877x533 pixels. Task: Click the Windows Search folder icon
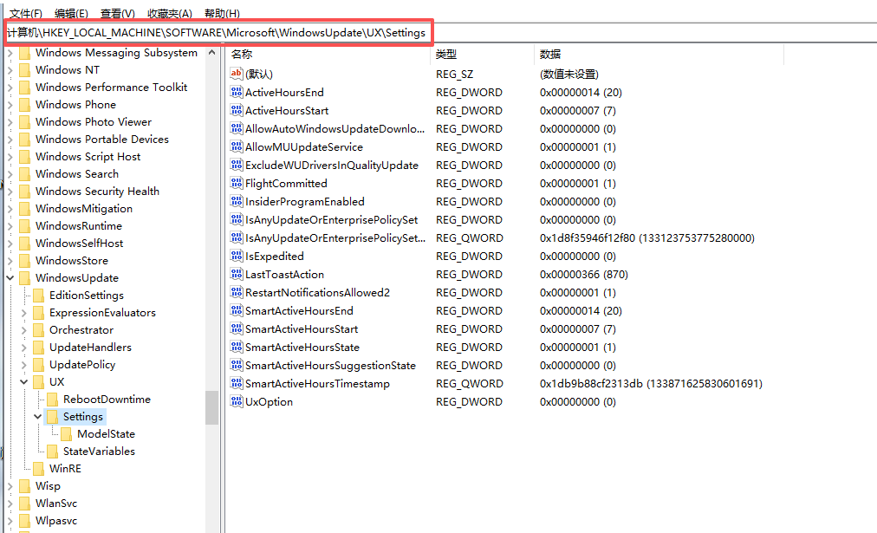[24, 174]
